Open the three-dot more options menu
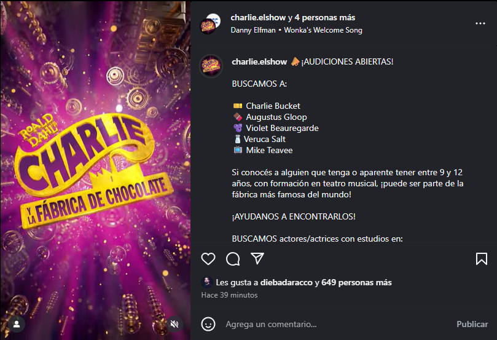Image resolution: width=497 pixels, height=340 pixels. pyautogui.click(x=480, y=23)
